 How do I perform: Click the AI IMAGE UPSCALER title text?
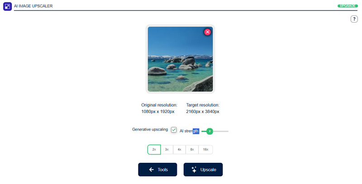33,6
